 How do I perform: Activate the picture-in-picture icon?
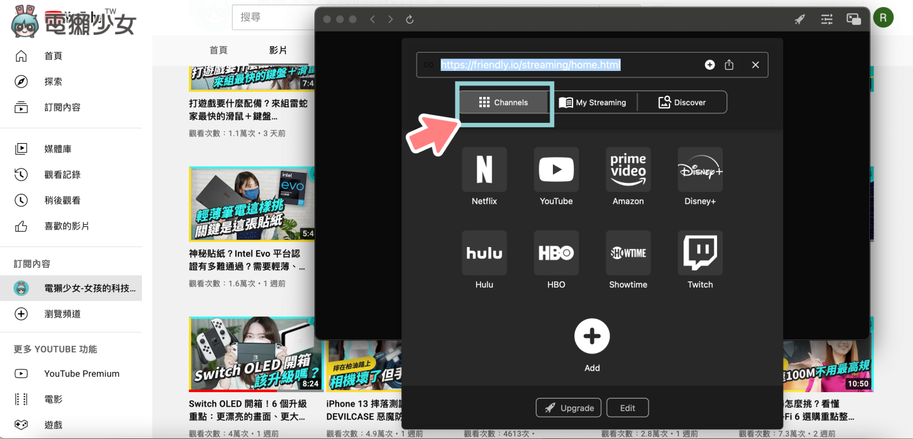point(853,19)
